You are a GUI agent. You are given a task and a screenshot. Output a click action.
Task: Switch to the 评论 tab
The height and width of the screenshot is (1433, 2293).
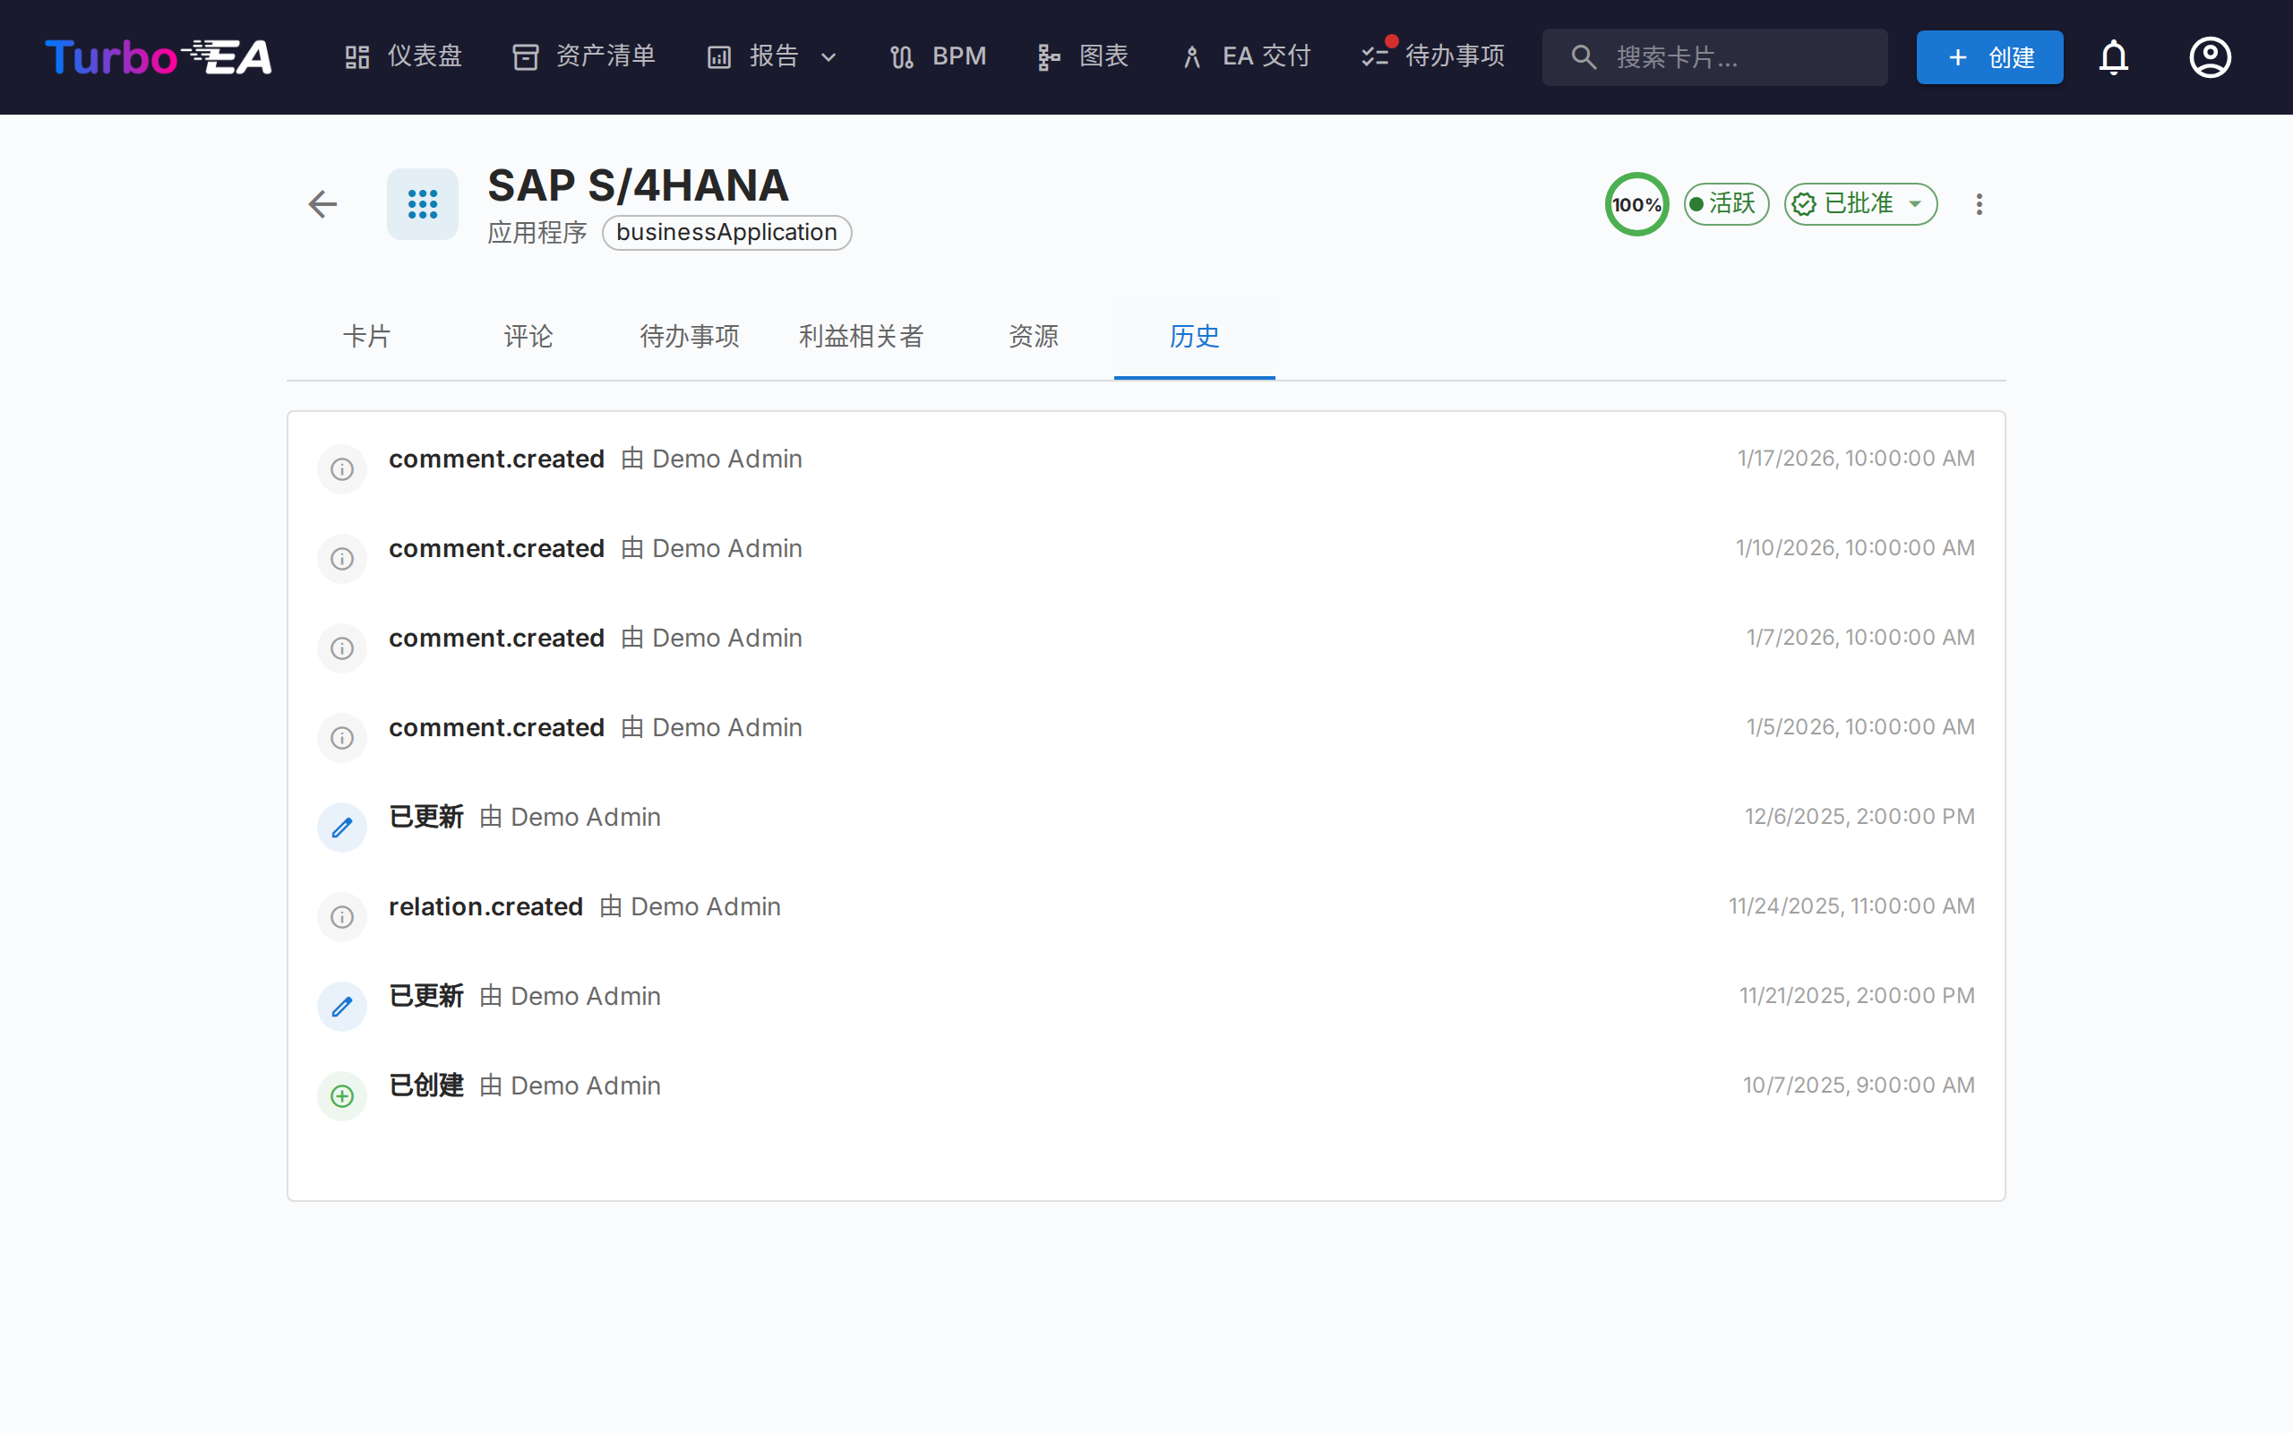click(528, 337)
